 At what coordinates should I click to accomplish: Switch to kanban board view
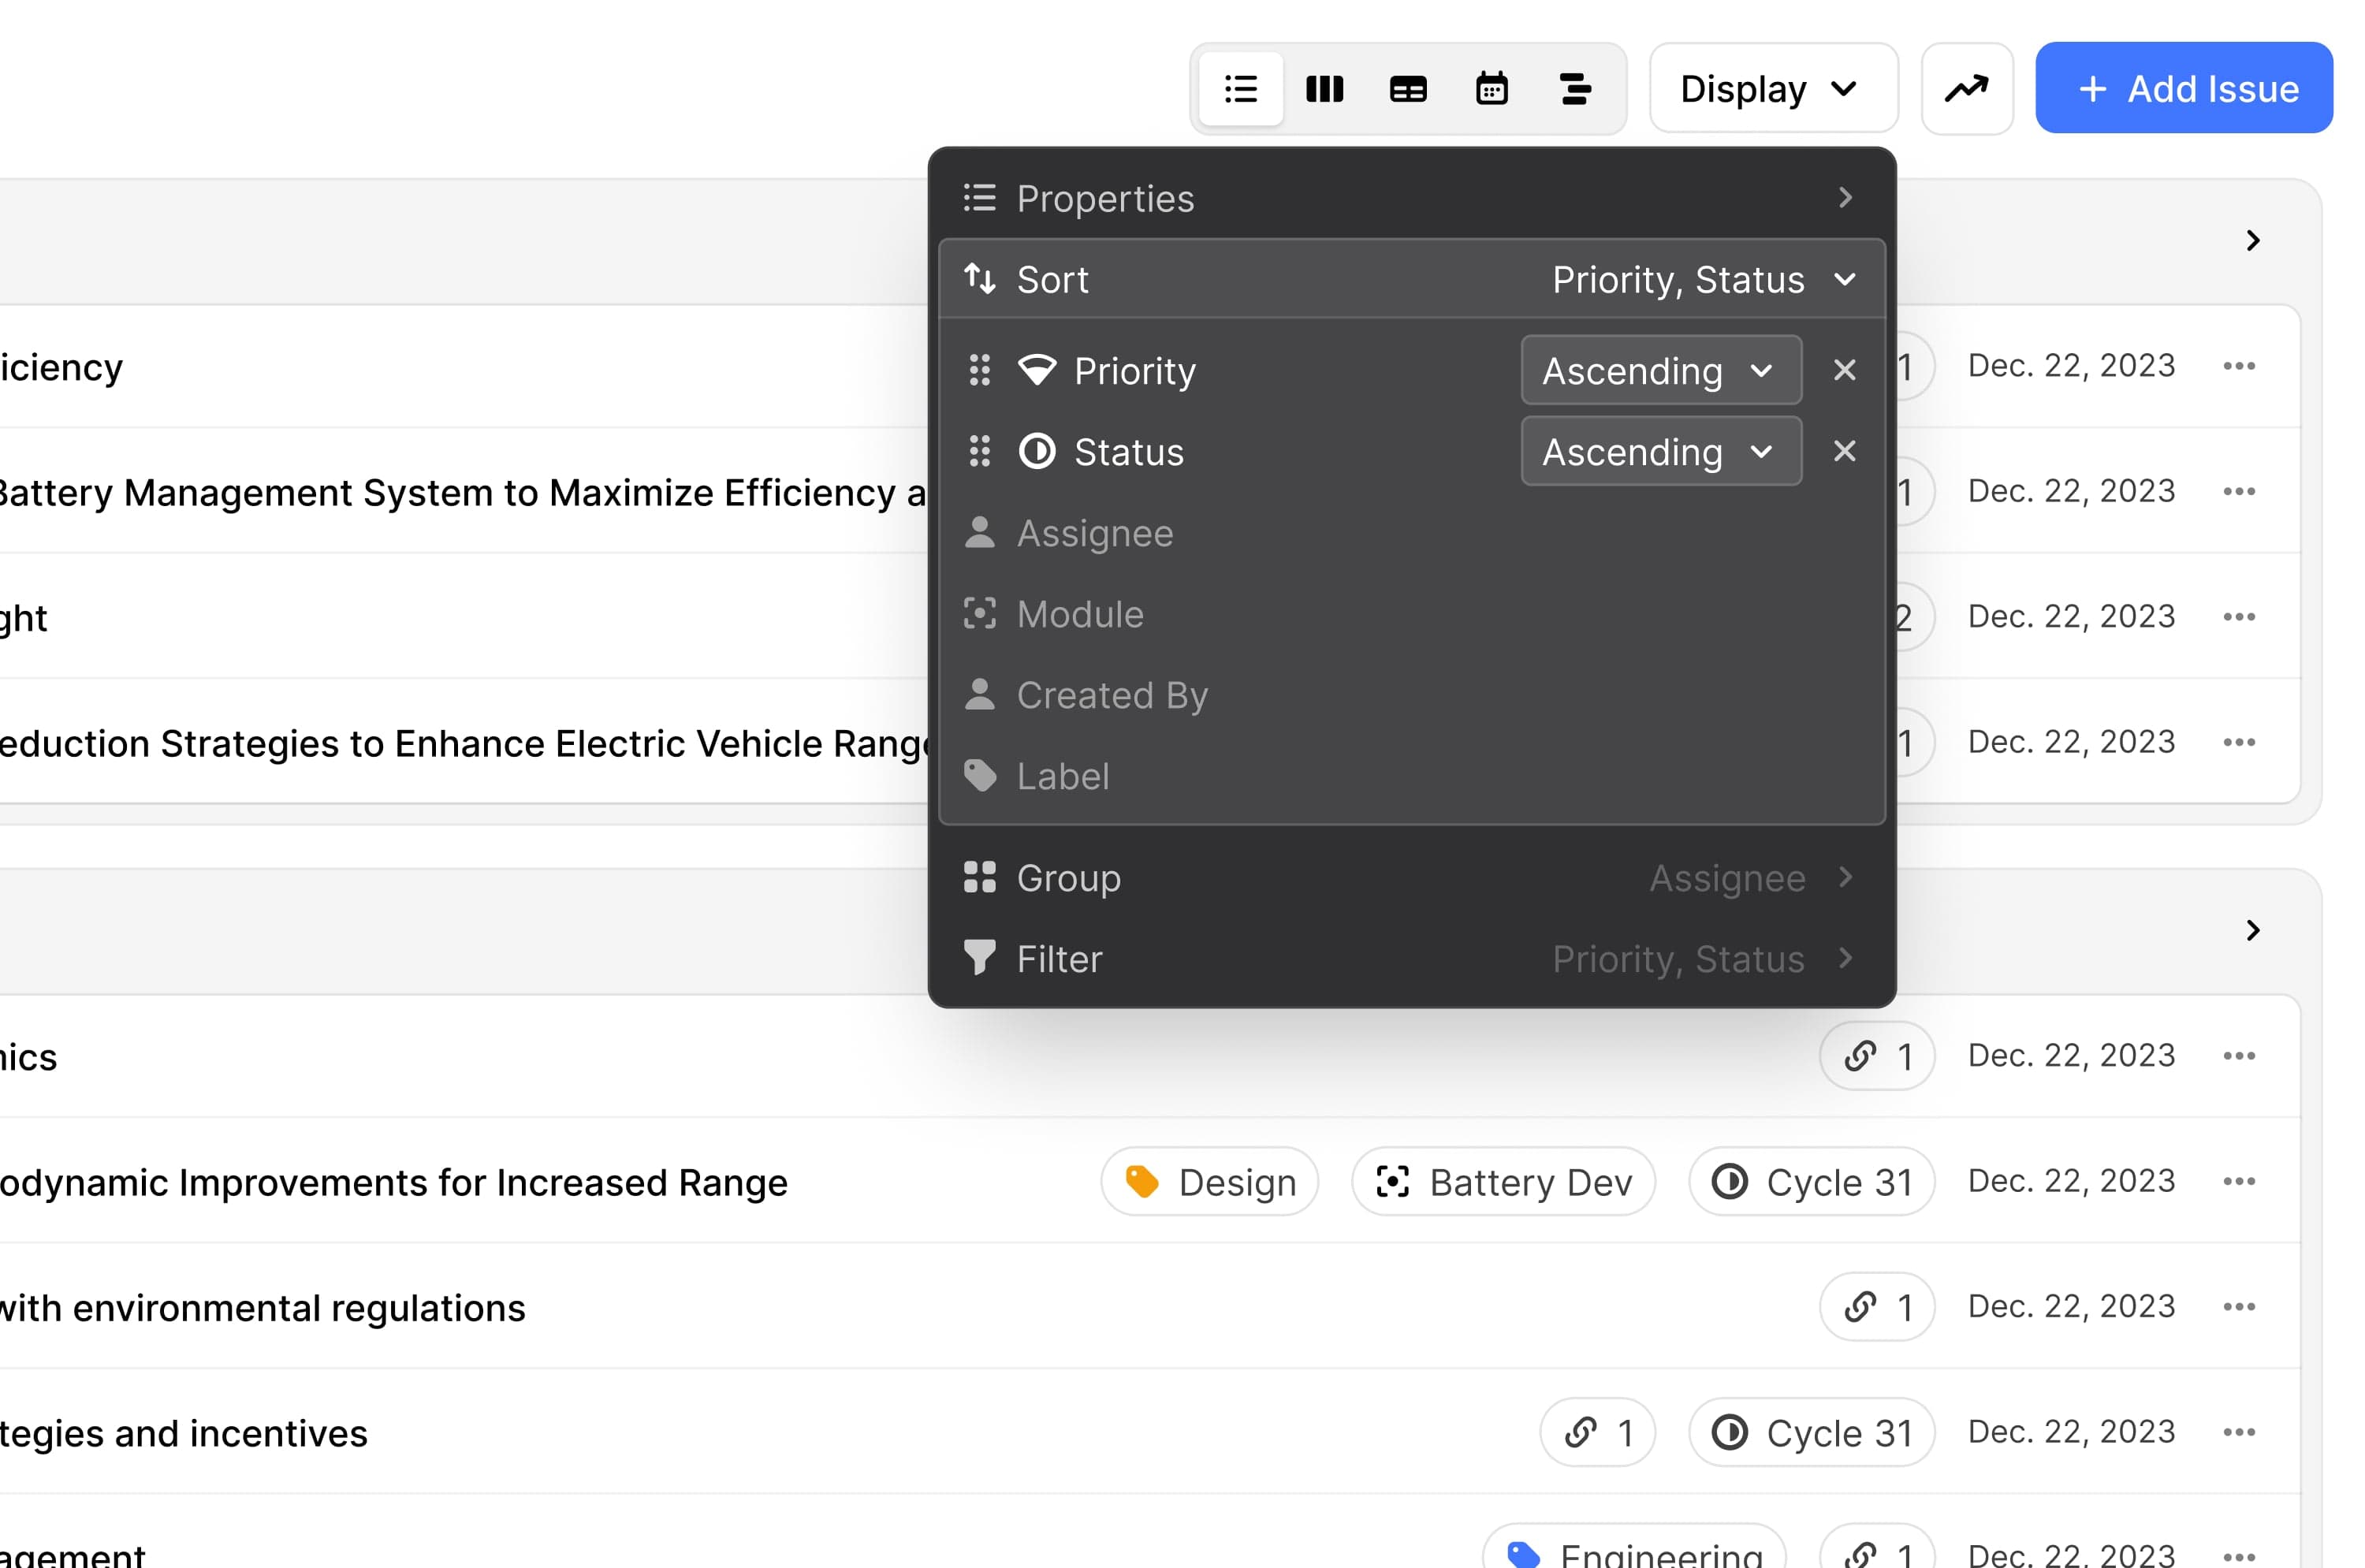point(1324,89)
